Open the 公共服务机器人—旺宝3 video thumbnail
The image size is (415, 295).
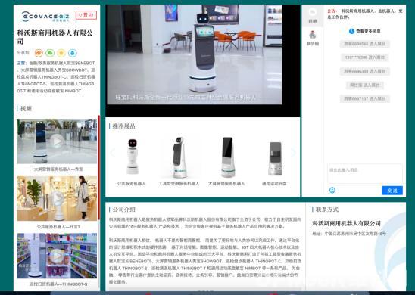[x=57, y=198]
